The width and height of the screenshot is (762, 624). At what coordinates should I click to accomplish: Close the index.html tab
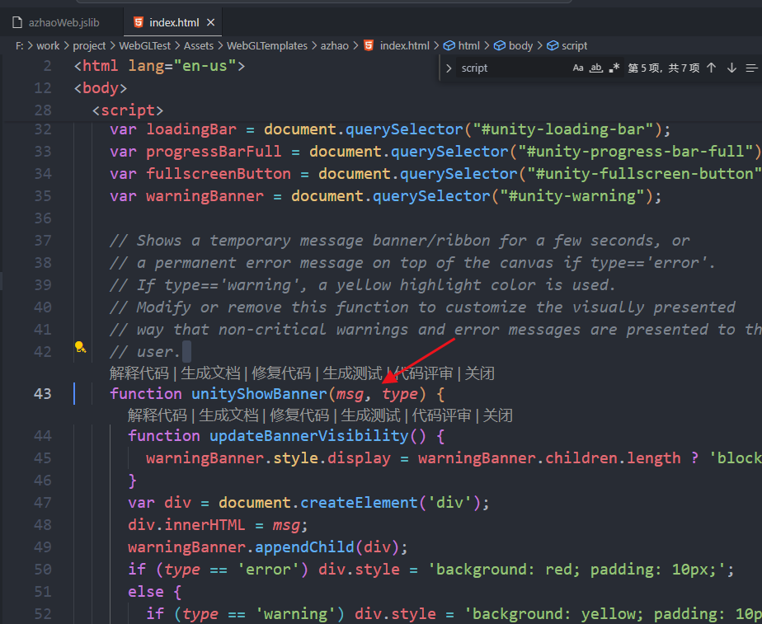(x=210, y=22)
